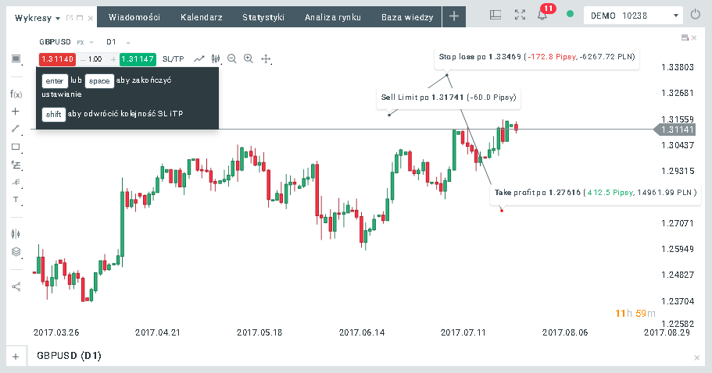Toggle fullscreen mode icon
This screenshot has width=712, height=373.
pos(520,15)
